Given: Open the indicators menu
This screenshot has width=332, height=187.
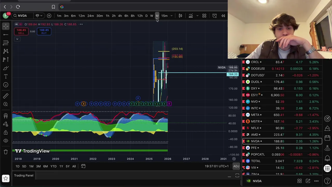Looking at the screenshot, I should (x=191, y=16).
